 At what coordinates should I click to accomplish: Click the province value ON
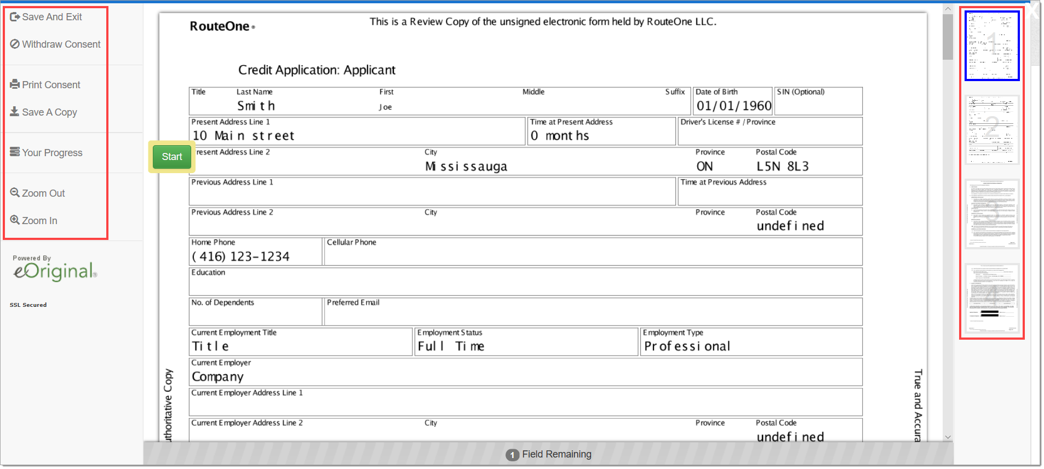[x=704, y=166]
